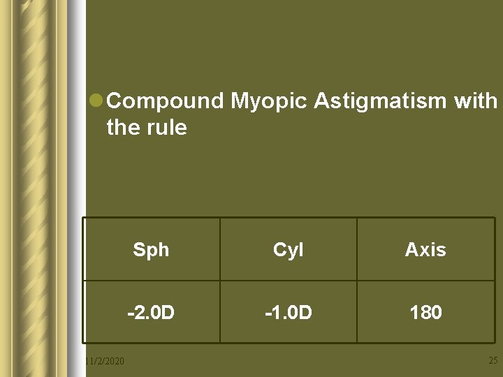Image resolution: width=503 pixels, height=377 pixels.
Task: Click the table border between Sph and Cyl
Action: pyautogui.click(x=220, y=281)
